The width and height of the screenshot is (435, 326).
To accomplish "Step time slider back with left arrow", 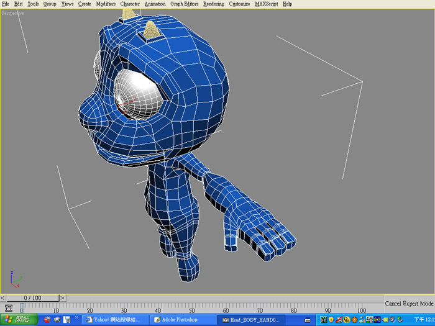I will tap(2, 298).
